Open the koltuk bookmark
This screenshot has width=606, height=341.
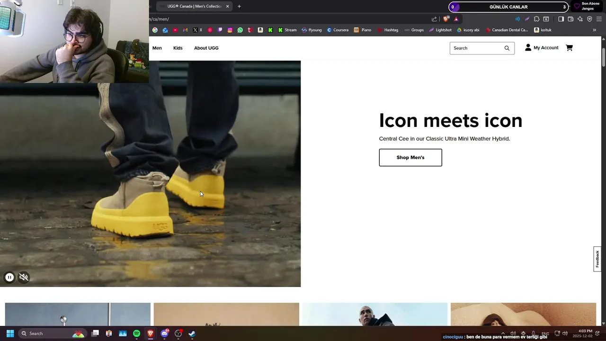[x=543, y=30]
